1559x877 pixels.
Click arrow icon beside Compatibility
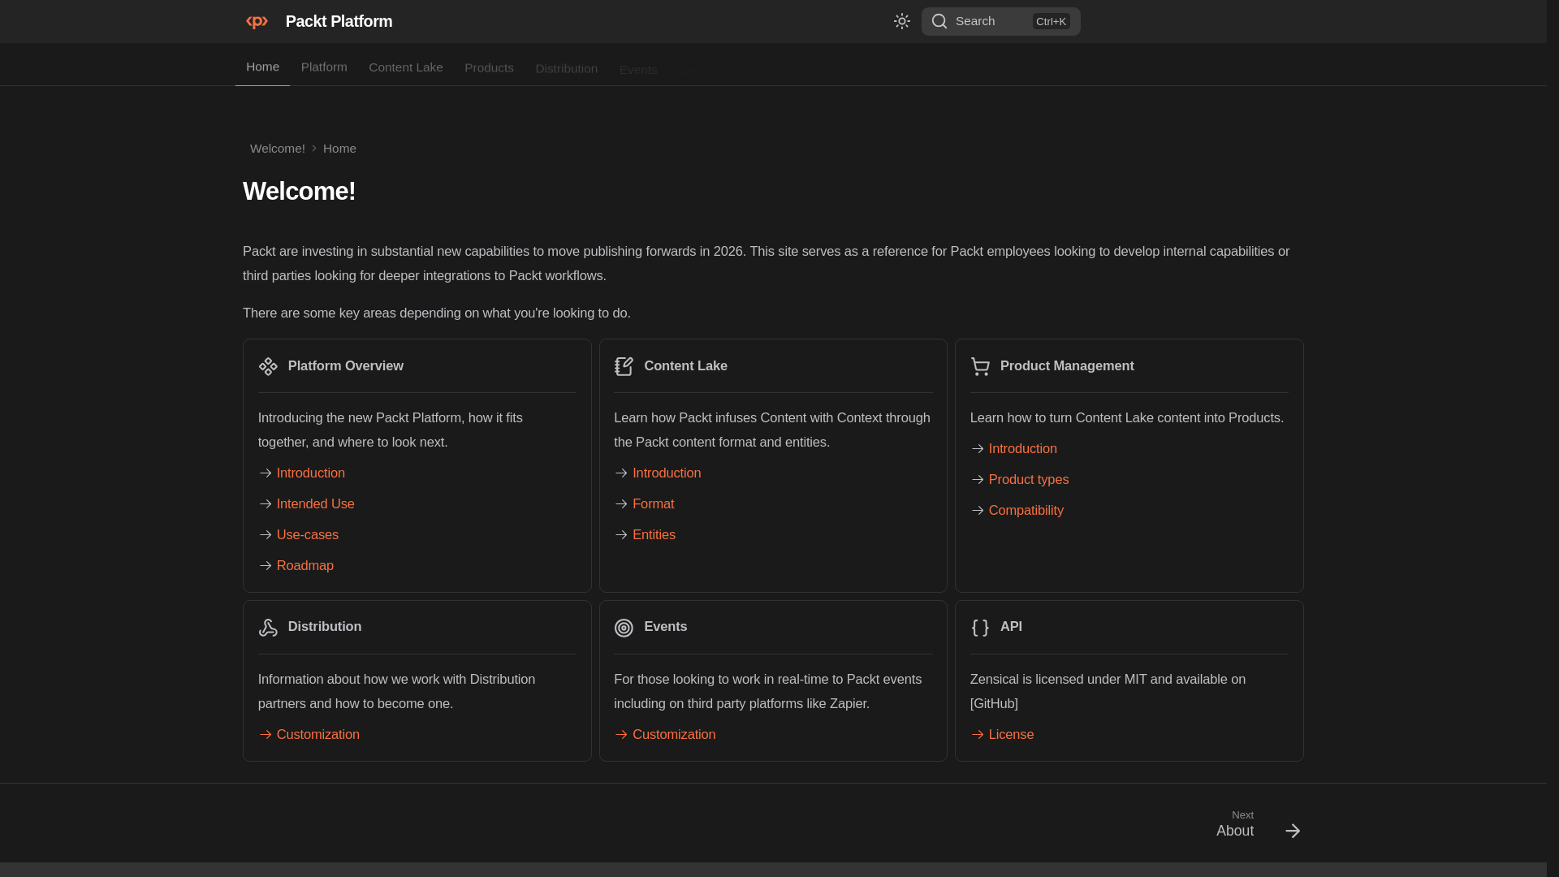tap(978, 511)
